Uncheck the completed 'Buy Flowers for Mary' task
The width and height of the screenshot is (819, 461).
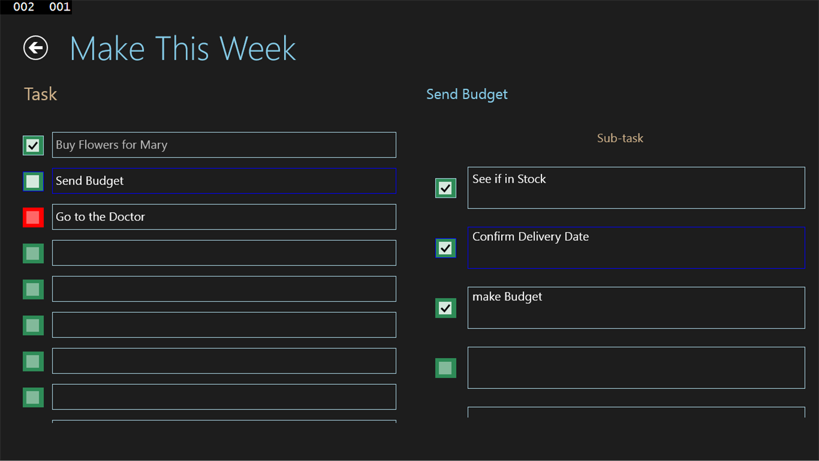pos(33,145)
